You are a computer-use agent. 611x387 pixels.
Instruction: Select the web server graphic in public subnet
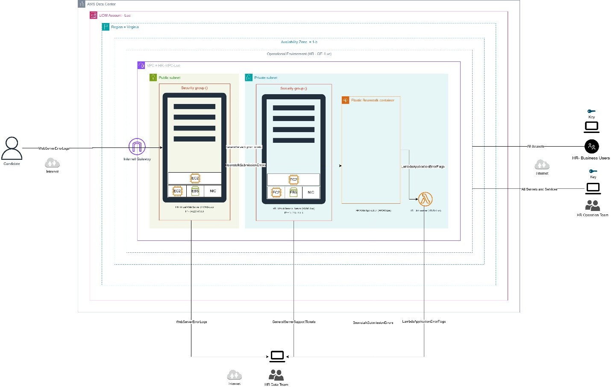194,147
